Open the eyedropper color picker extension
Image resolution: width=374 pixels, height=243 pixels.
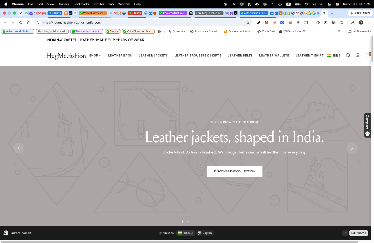pos(259,22)
